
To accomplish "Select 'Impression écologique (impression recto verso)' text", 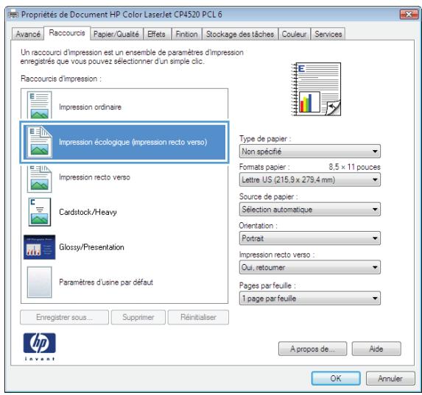I will [x=133, y=142].
